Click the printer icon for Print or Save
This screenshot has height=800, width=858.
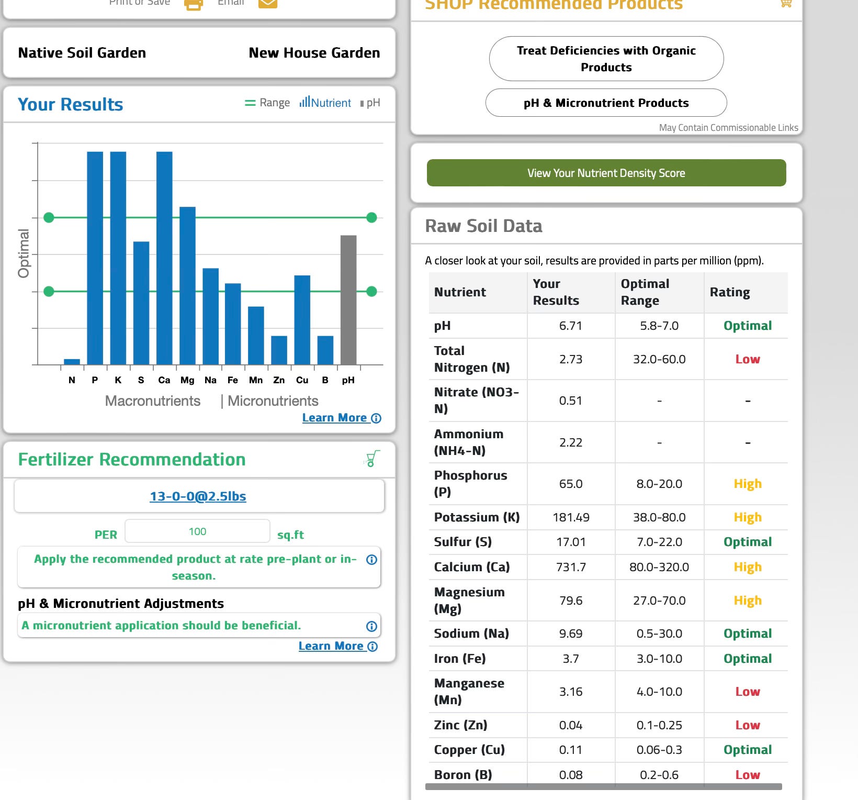(193, 5)
